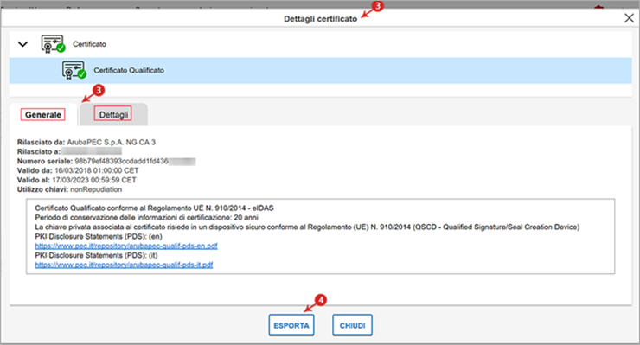Click the 'Numero seriale' value line
640x345 pixels.
pyautogui.click(x=106, y=162)
